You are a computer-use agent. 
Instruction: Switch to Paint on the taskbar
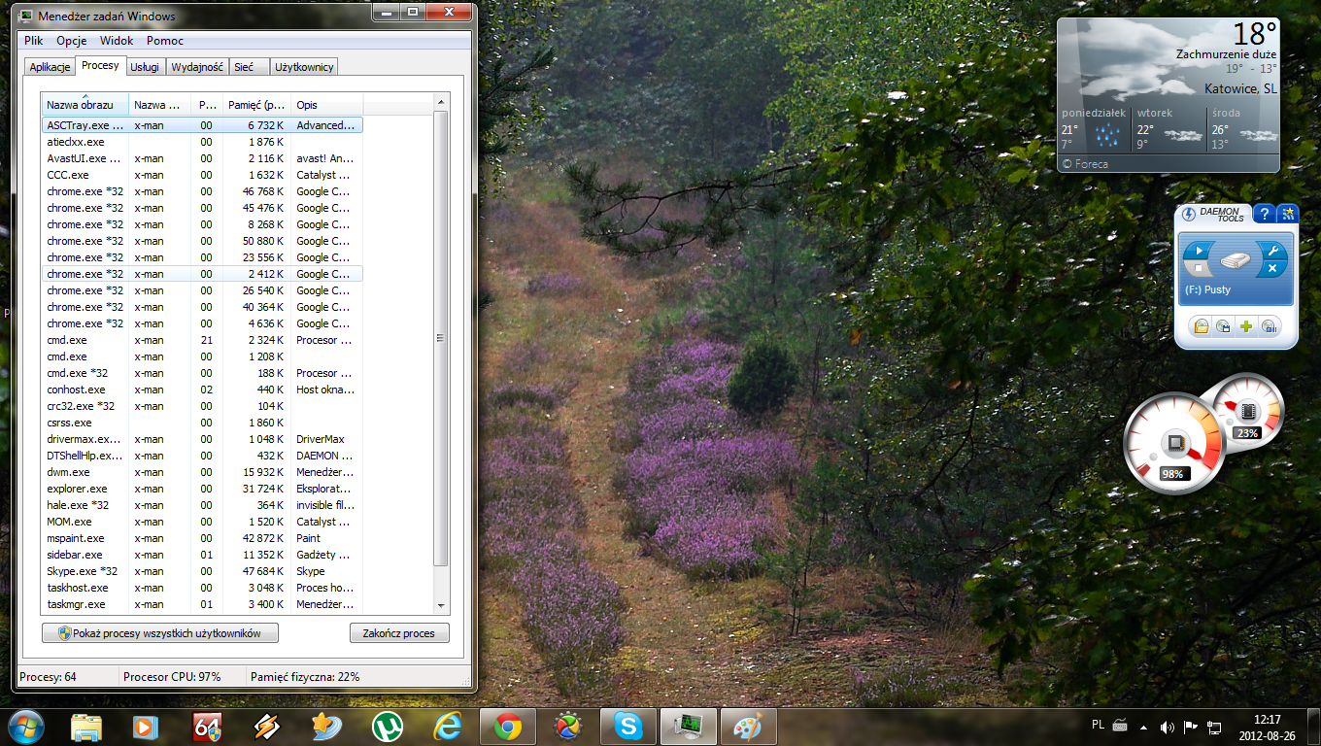tap(749, 727)
